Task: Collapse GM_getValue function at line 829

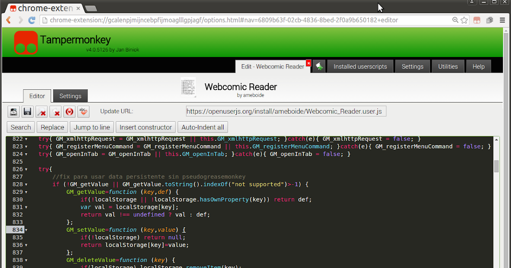Action: (x=26, y=192)
